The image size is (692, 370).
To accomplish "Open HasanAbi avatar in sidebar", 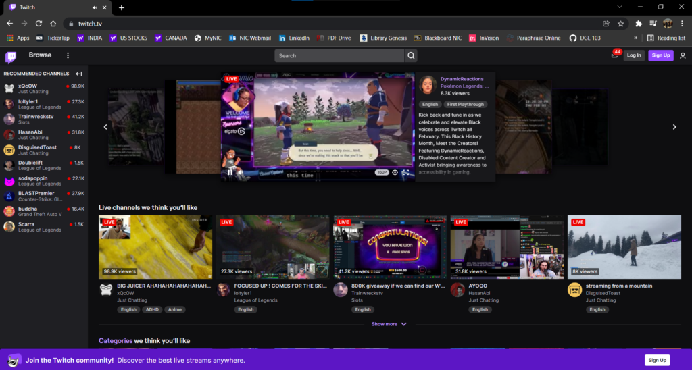I will [9, 135].
